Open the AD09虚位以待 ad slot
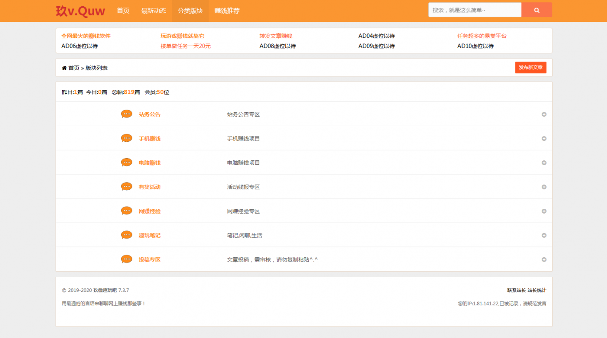Screen dimensions: 607x338 (x=376, y=46)
